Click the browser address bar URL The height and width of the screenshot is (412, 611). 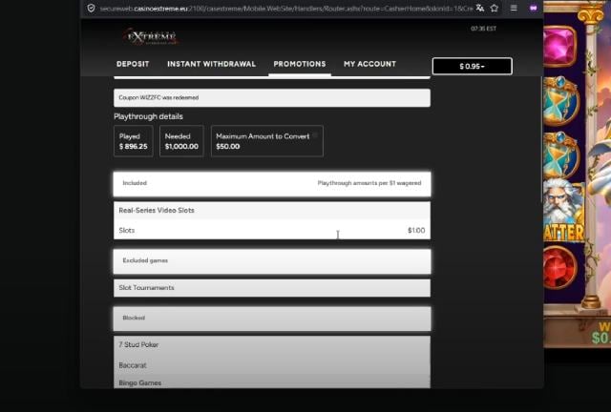(x=286, y=9)
